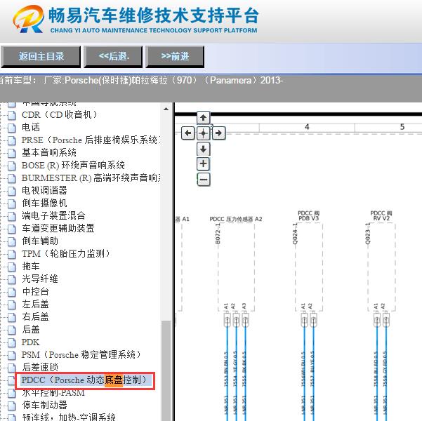Viewport: 422px width, 421px height.
Task: Go back with the <<后退 button
Action: [113, 57]
